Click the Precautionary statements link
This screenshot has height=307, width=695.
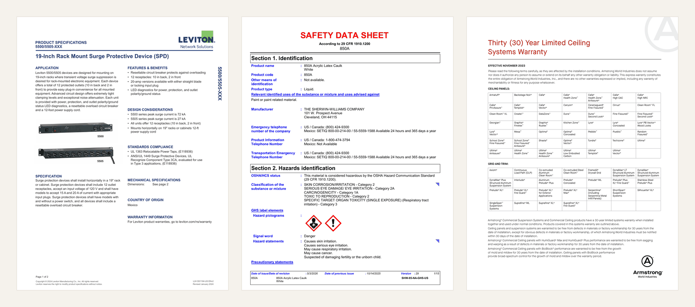pos(272,262)
